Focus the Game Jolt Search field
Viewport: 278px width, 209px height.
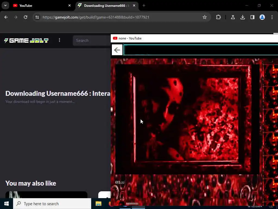[x=92, y=41]
